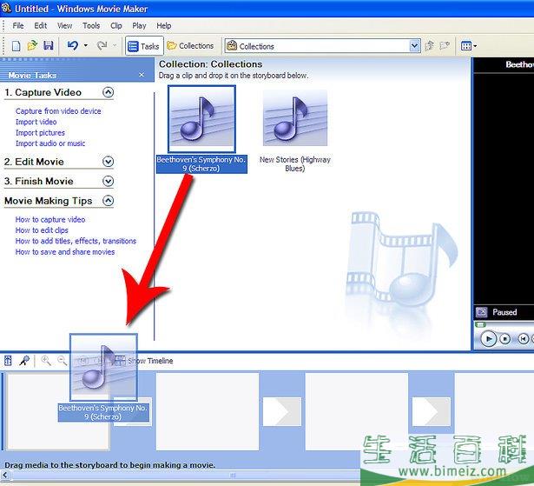Open the Tools menu

coord(91,25)
